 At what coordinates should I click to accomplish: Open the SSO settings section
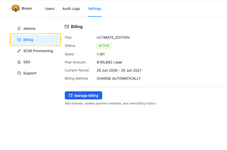35,62
